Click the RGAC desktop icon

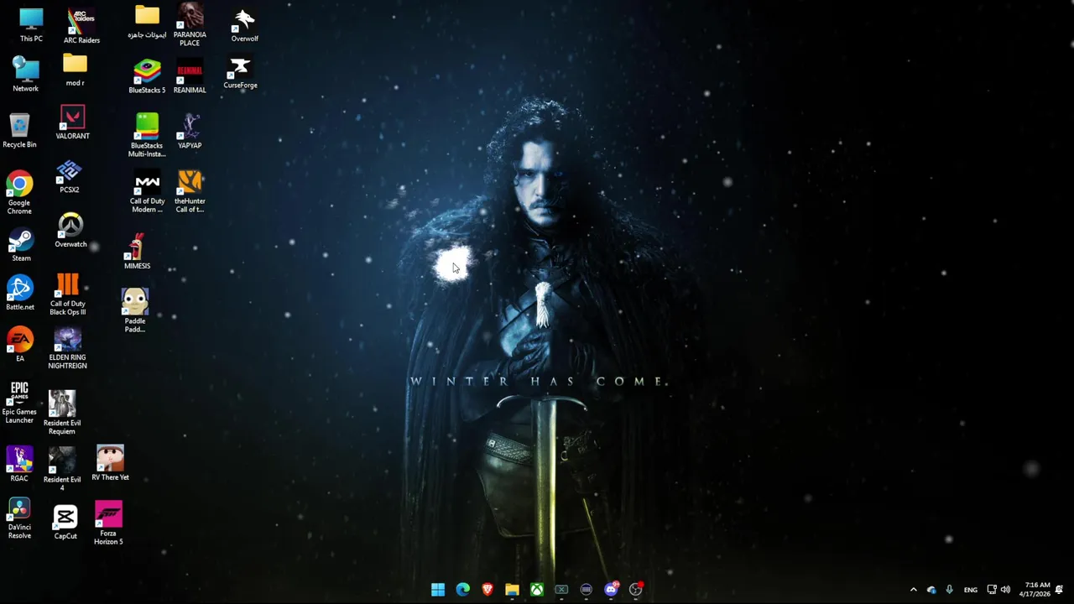pos(18,464)
